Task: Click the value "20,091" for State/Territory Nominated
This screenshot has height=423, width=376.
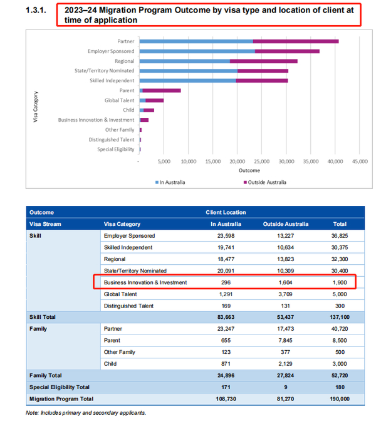Action: coord(226,271)
